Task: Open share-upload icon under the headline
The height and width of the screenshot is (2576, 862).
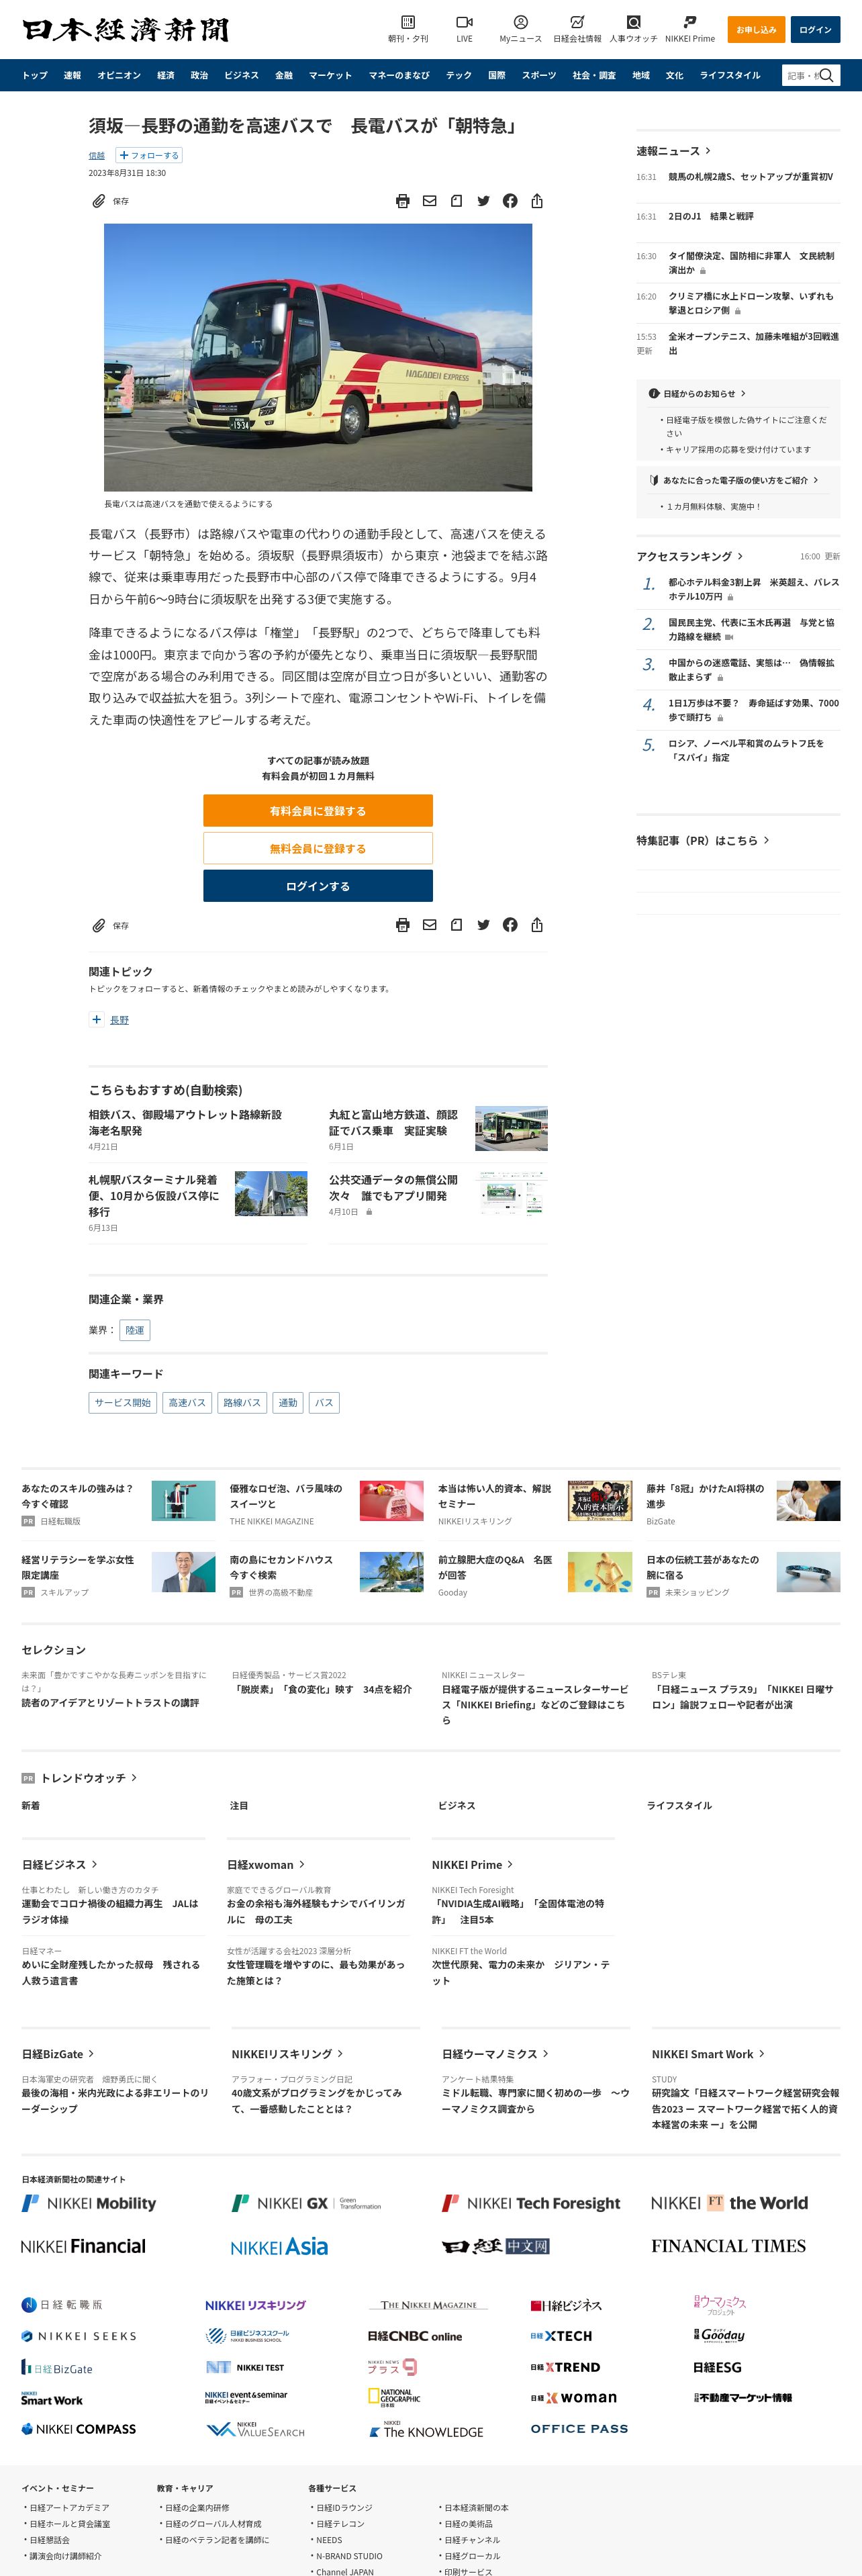Action: pos(537,201)
